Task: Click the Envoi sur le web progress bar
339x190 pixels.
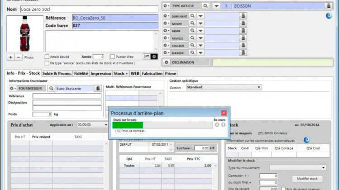Action: coord(162,125)
